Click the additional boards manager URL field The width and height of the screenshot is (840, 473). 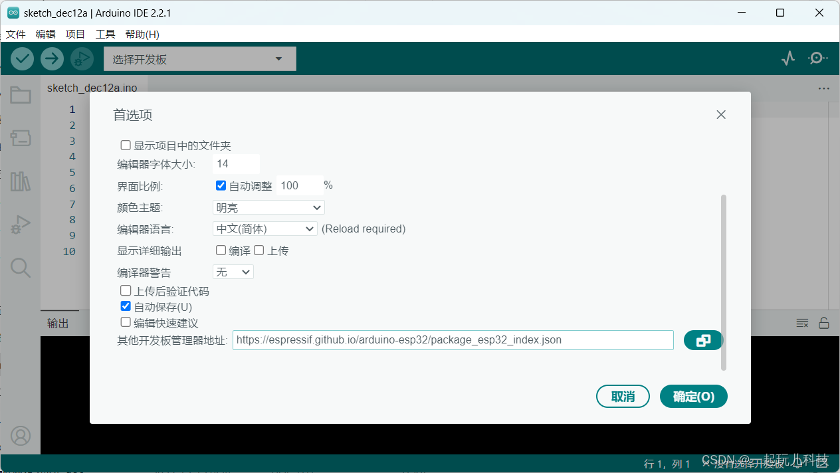[453, 340]
